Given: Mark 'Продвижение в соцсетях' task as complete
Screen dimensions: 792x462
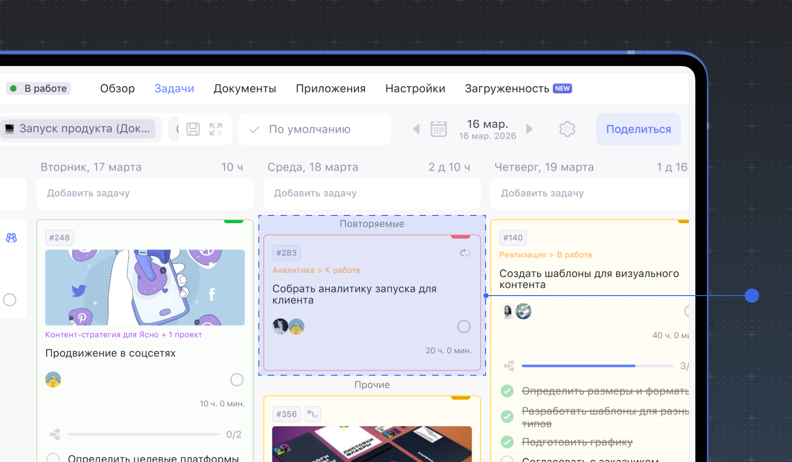Looking at the screenshot, I should tap(237, 380).
